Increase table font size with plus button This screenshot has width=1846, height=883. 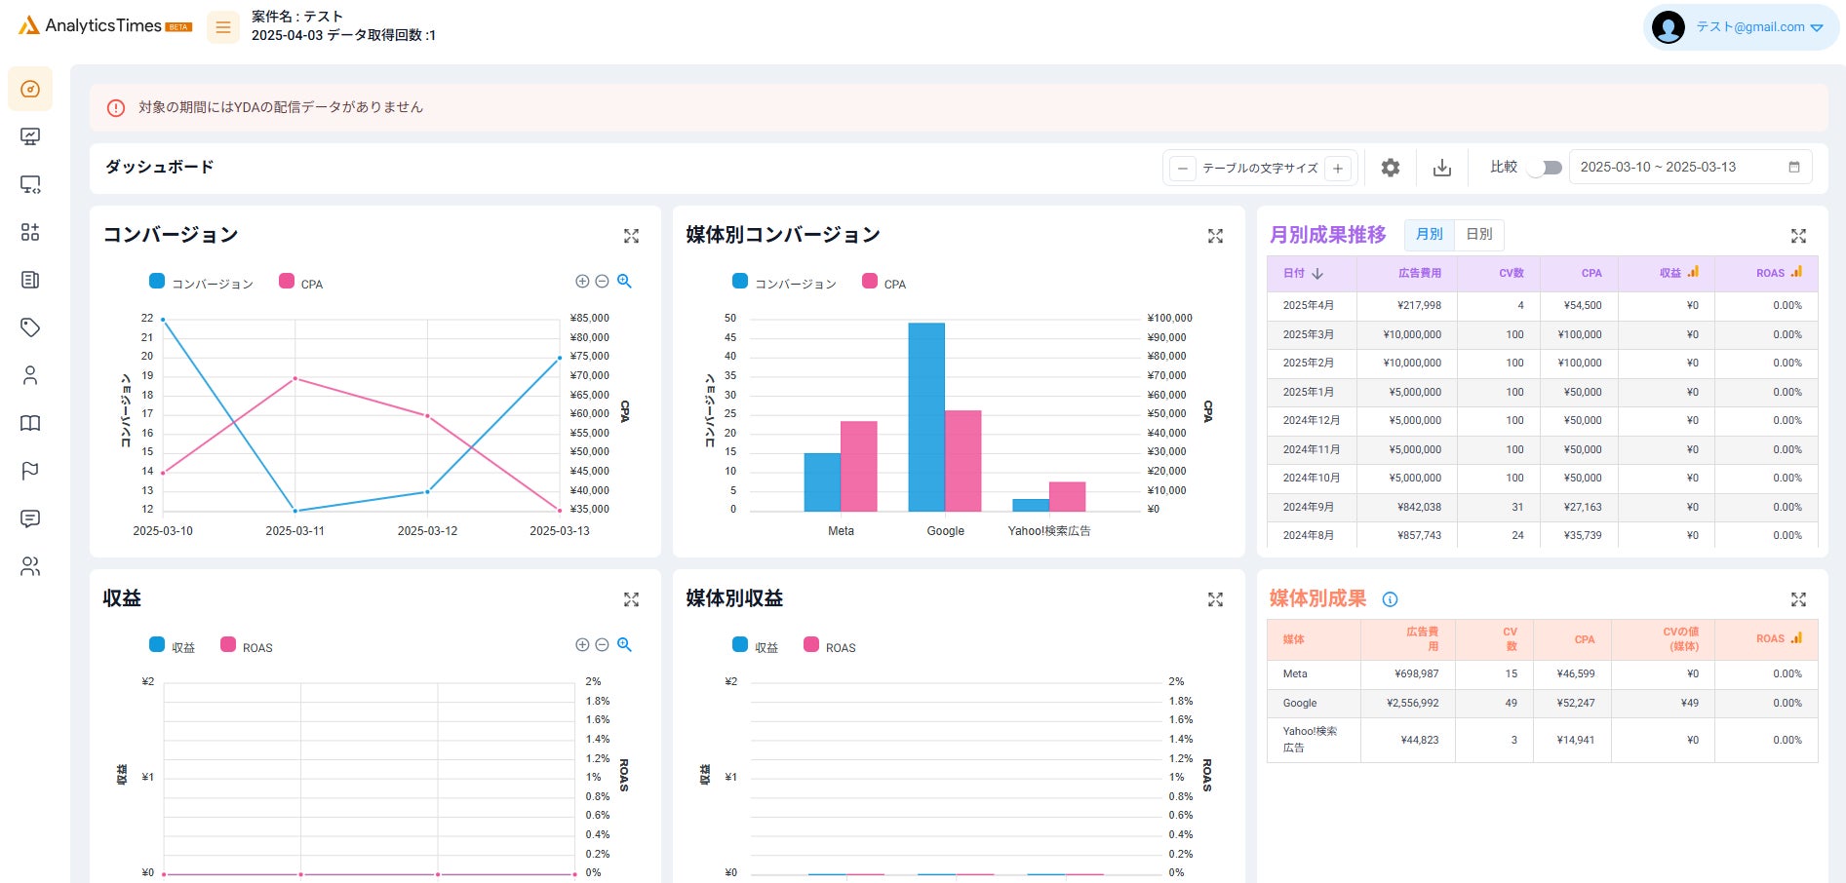(1338, 169)
